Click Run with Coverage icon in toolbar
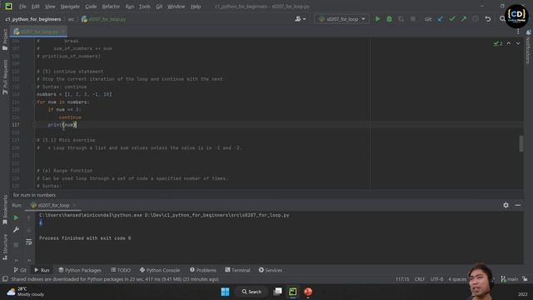 (401, 19)
